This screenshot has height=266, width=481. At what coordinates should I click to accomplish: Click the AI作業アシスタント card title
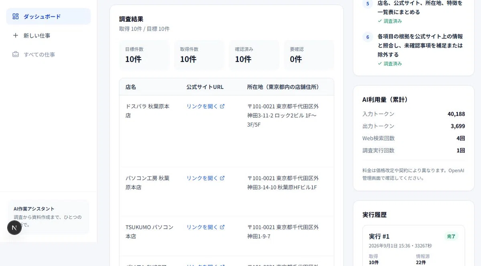pyautogui.click(x=34, y=209)
